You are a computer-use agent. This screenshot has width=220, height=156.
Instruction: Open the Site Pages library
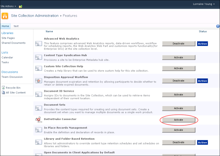(8, 38)
